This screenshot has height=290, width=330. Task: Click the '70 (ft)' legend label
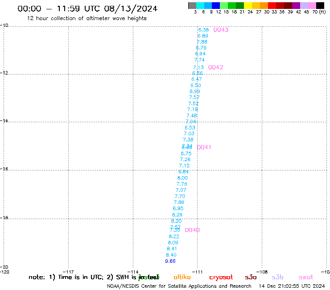[319, 12]
